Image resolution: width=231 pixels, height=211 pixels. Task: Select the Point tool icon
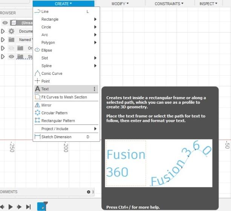[x=37, y=81]
